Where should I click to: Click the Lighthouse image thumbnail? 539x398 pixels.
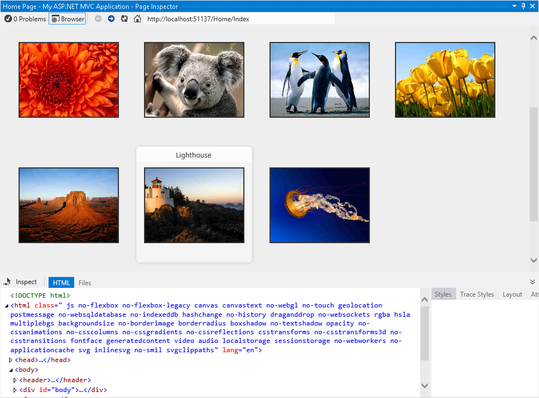(x=194, y=205)
